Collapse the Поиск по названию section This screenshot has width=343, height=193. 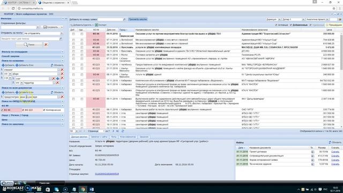[x=62, y=61]
